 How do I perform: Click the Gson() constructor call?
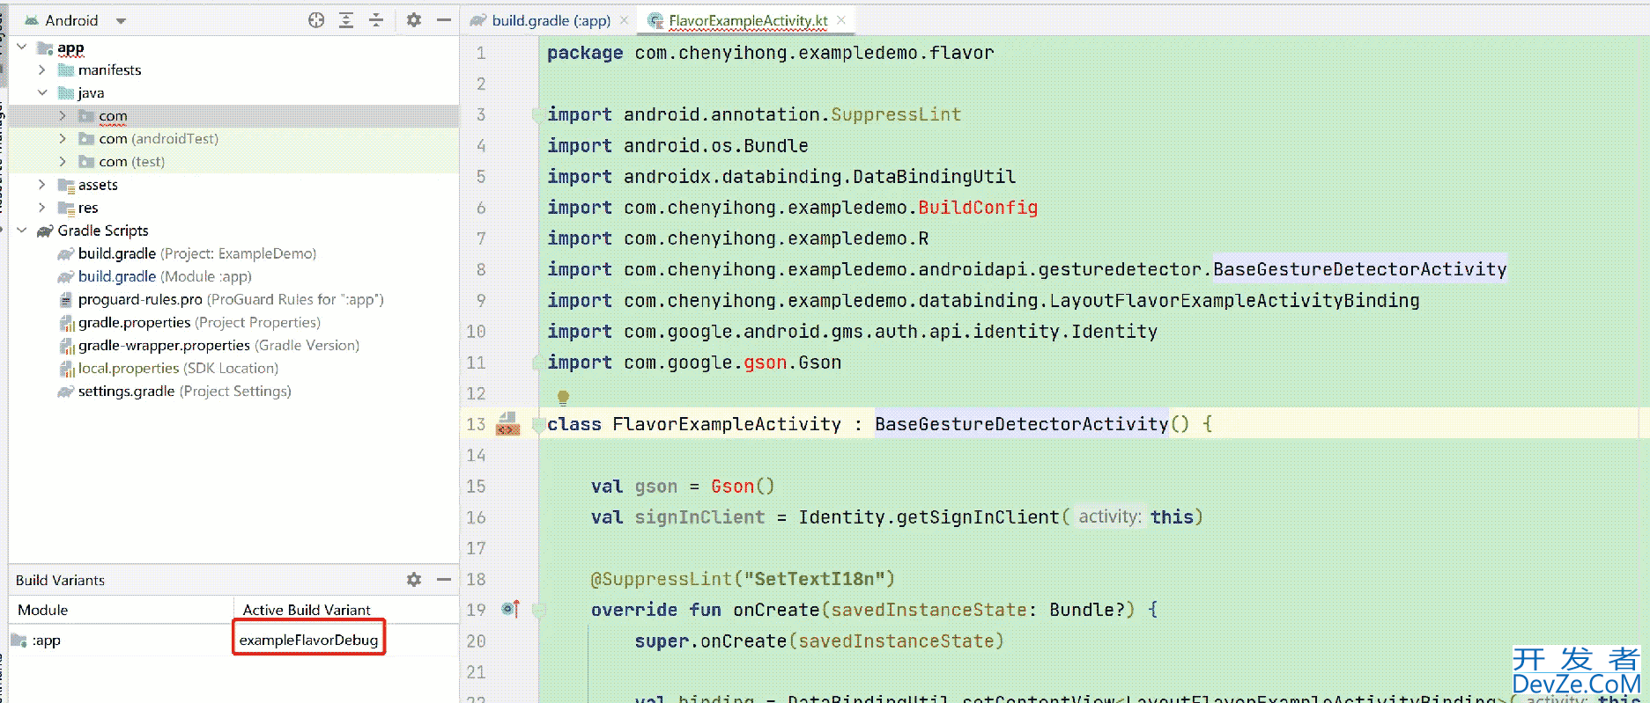(x=743, y=487)
